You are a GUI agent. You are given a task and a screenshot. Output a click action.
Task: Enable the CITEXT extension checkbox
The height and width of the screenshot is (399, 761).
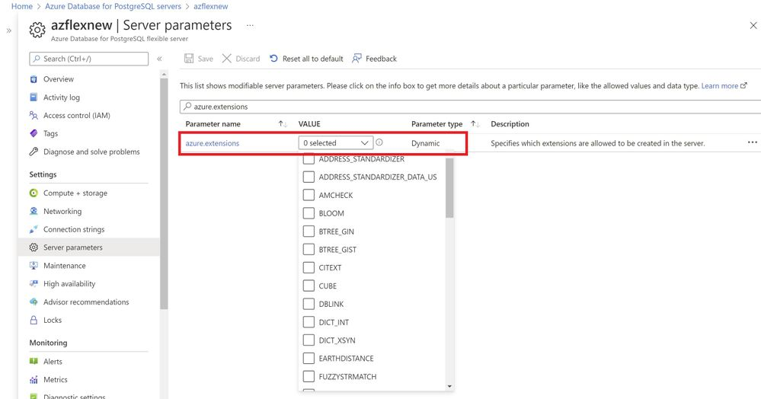(309, 268)
